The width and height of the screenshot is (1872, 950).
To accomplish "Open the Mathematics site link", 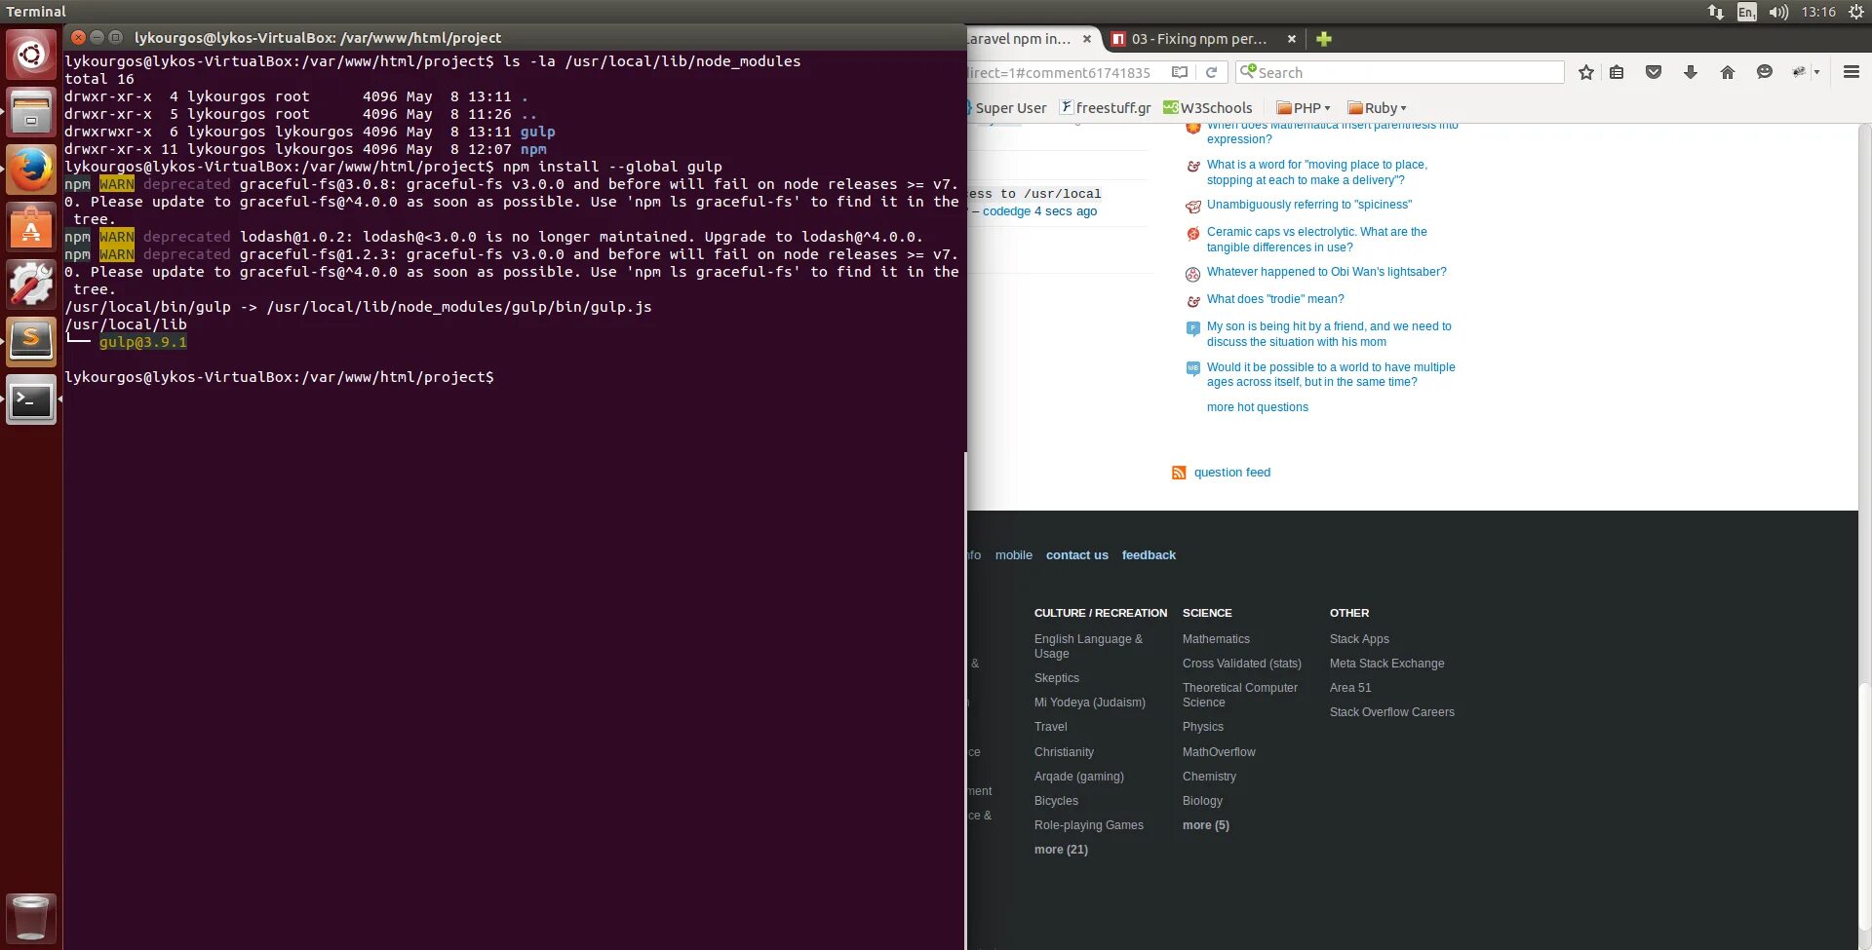I will pos(1216,639).
